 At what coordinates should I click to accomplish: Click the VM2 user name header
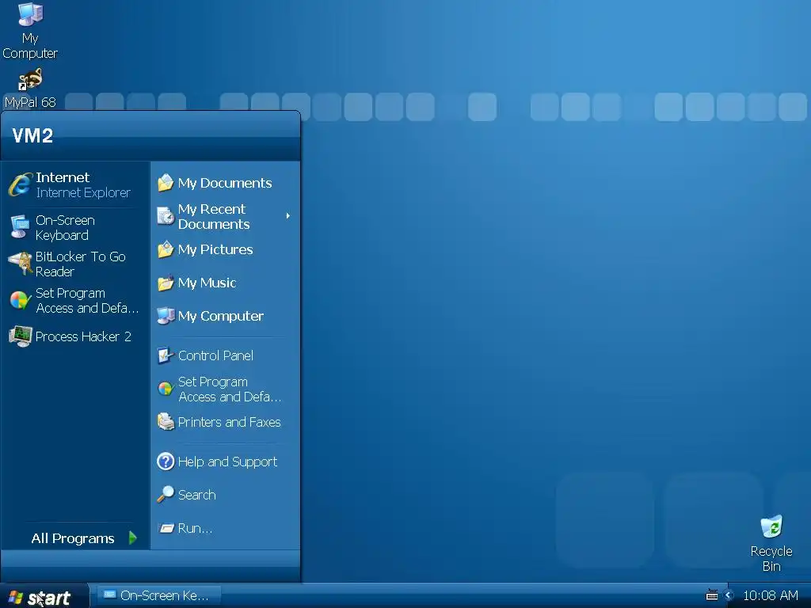pos(32,135)
